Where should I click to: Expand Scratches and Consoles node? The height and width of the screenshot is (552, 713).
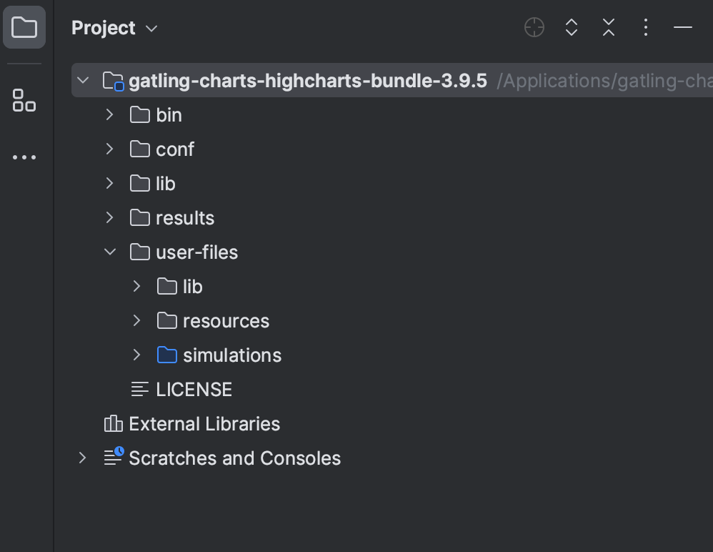point(82,458)
